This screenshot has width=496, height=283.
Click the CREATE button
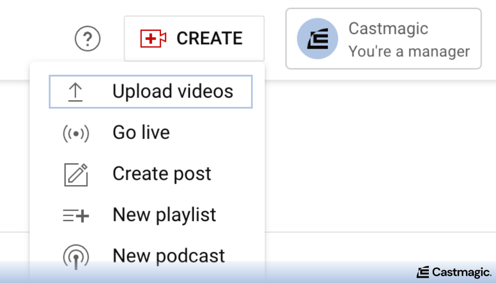(194, 39)
